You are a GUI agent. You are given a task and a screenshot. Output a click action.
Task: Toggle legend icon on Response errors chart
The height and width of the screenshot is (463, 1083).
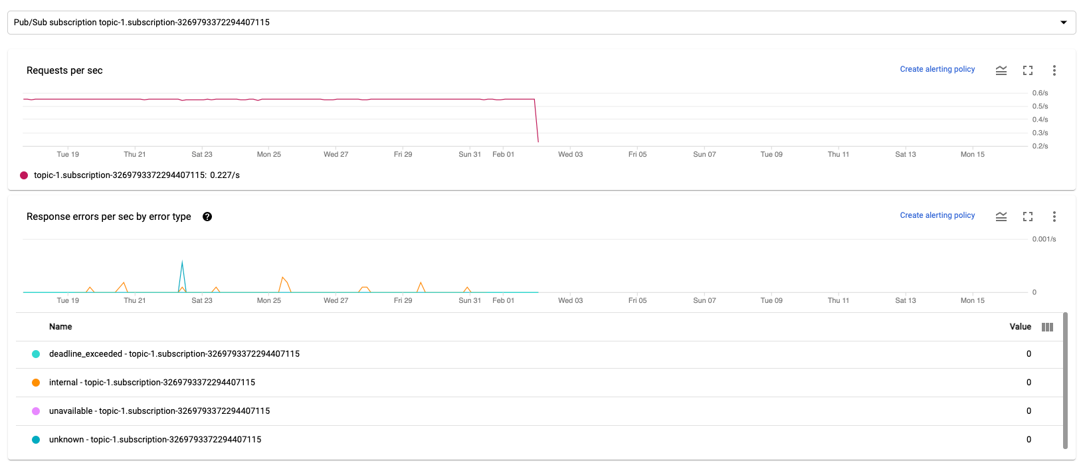[1001, 217]
